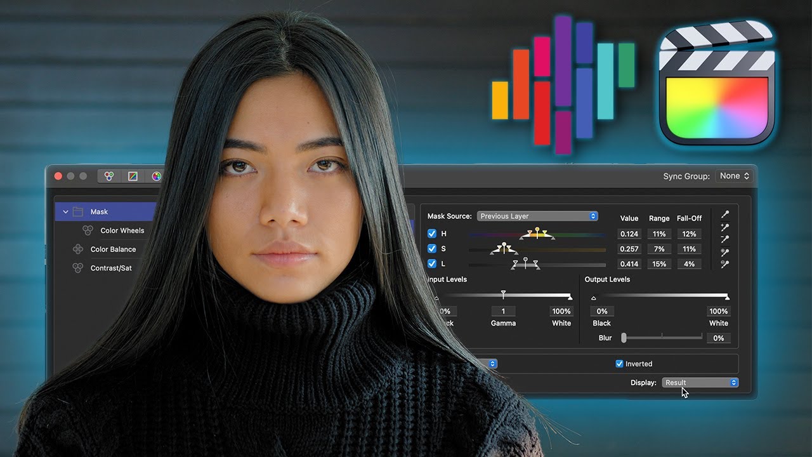Click the Color Balance layer icon
This screenshot has height=457, width=812.
point(78,249)
